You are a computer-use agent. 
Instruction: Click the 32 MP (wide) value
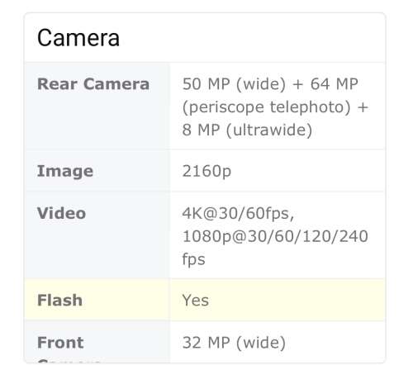point(234,343)
